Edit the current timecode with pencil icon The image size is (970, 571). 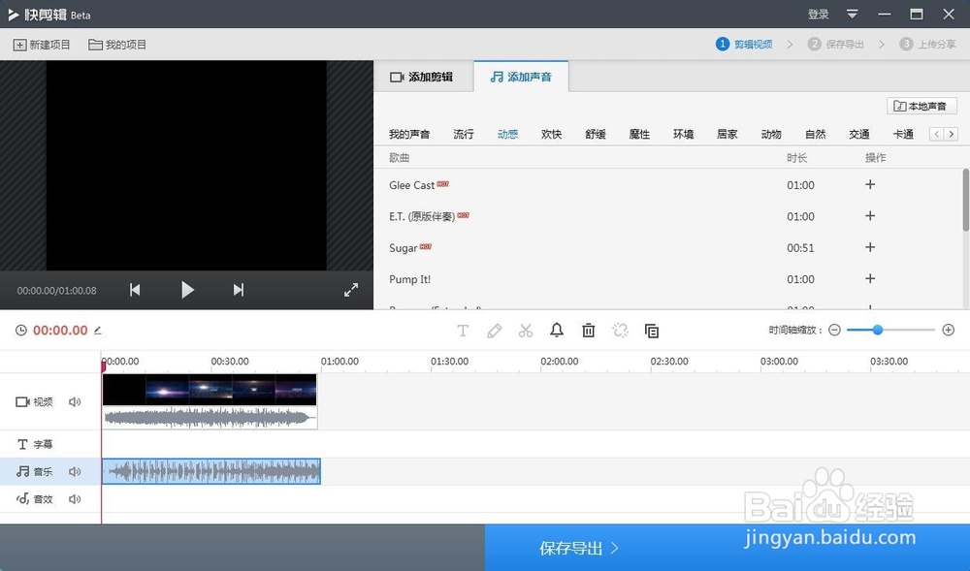98,331
